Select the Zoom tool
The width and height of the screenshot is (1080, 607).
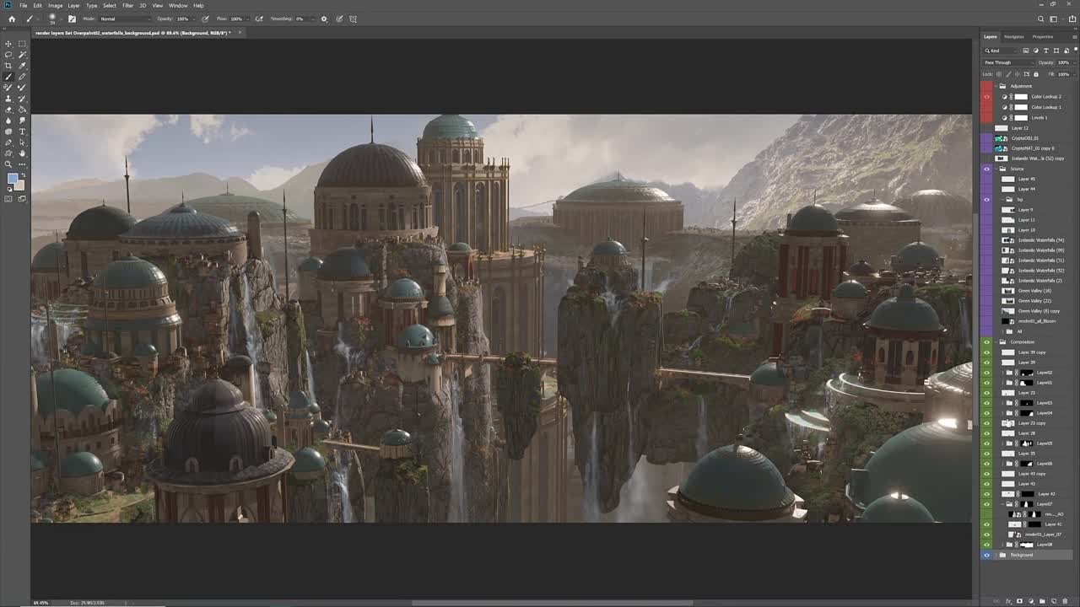click(8, 164)
